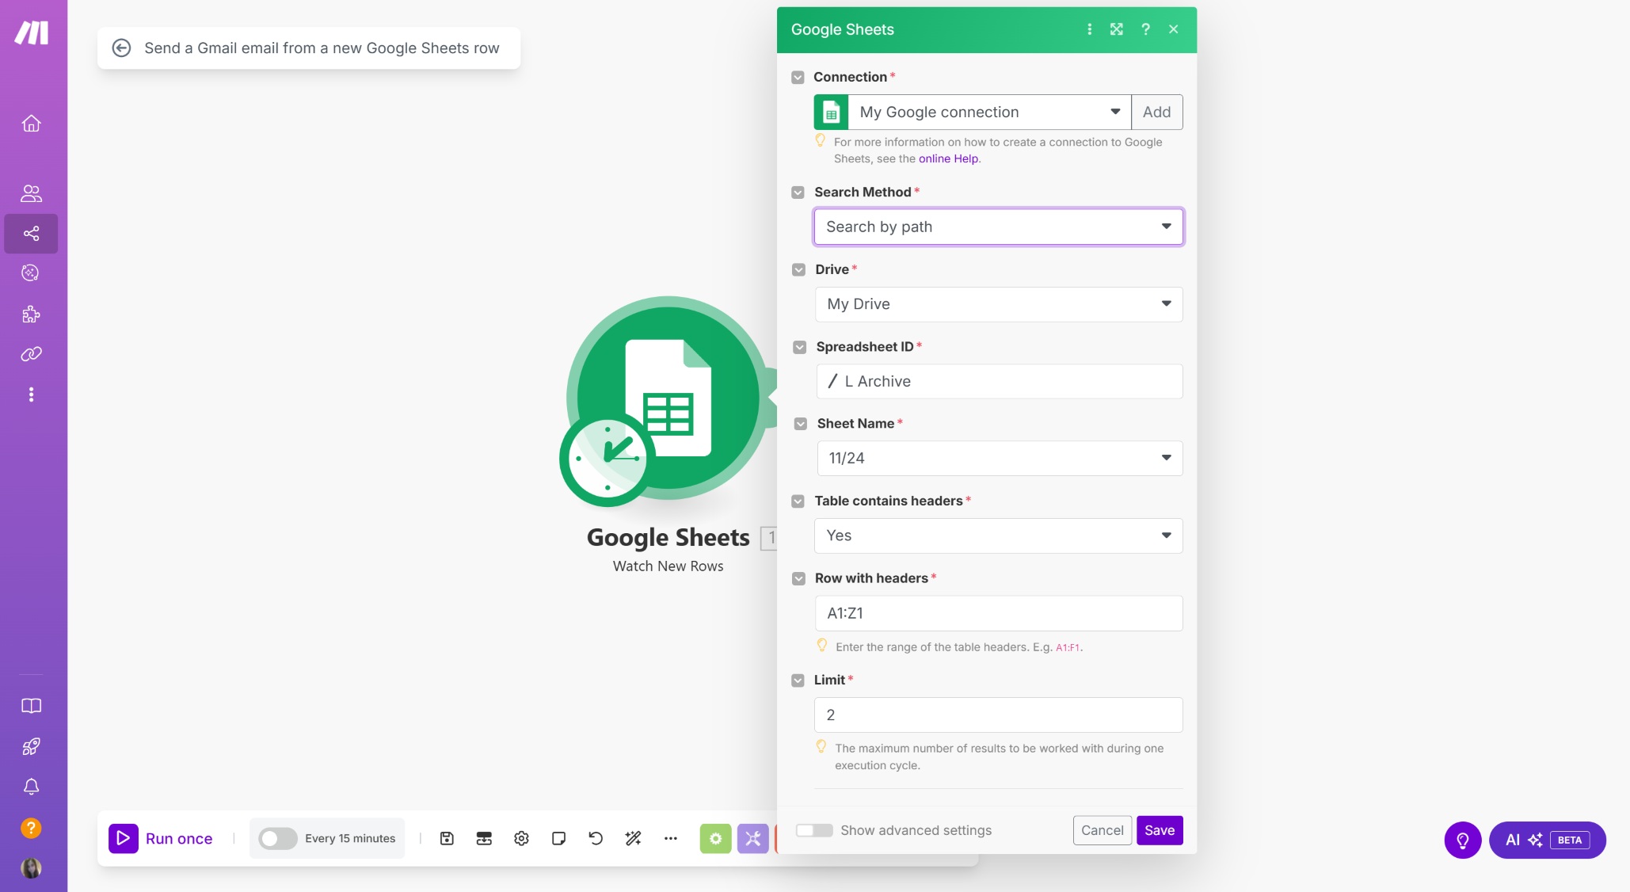Open Templates from the sidebar icon
Viewport: 1630px width, 892px height.
31,273
